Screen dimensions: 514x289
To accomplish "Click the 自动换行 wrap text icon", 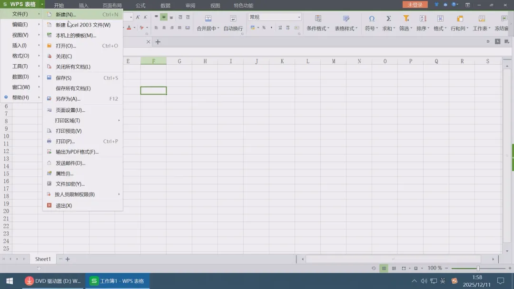I will pos(233,19).
